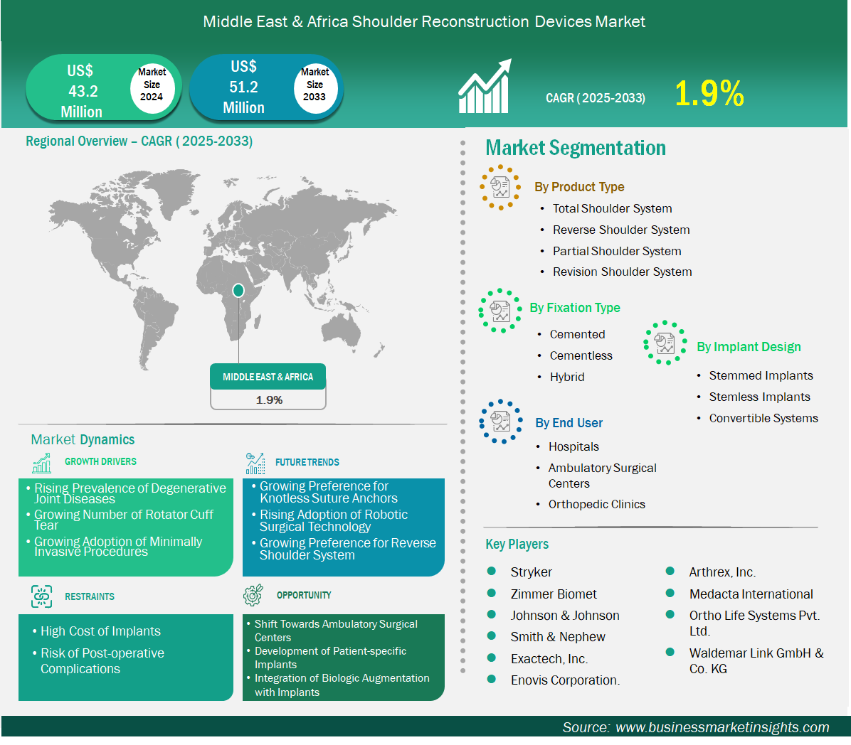Click the green bullet beside Arthrex, Inc.
Viewport: 851px width, 745px height.
[x=670, y=571]
